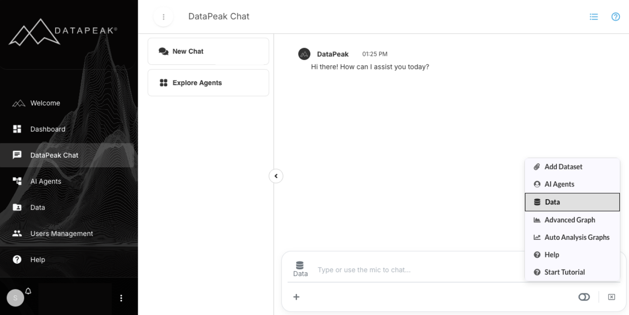Viewport: 629px width, 315px height.
Task: Open the Dashboard from the sidebar
Action: click(x=17, y=129)
